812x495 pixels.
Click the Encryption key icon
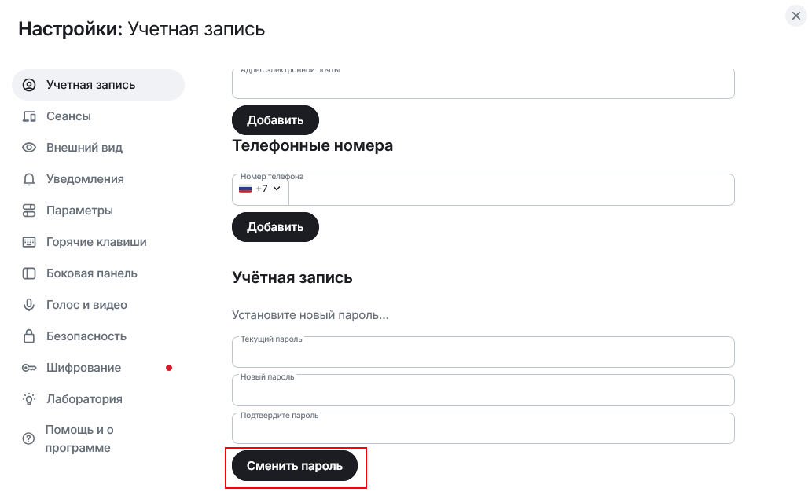point(29,368)
